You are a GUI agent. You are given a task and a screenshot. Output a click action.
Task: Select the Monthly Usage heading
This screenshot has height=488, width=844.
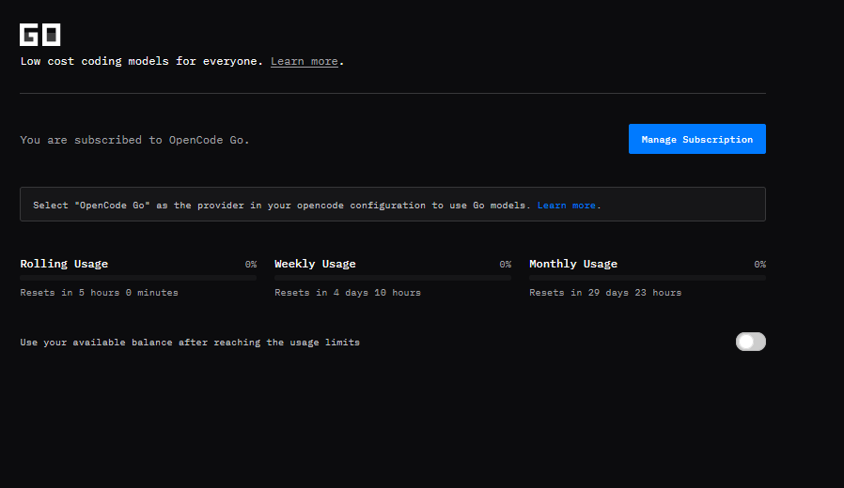(x=573, y=264)
